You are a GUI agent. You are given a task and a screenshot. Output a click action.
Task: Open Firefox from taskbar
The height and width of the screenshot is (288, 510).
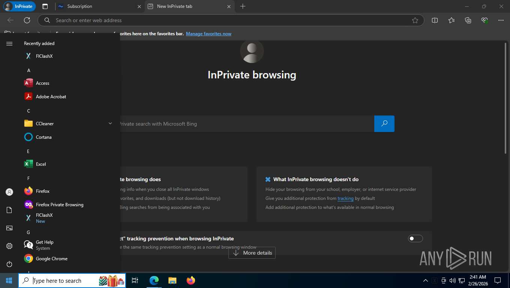[x=191, y=280]
